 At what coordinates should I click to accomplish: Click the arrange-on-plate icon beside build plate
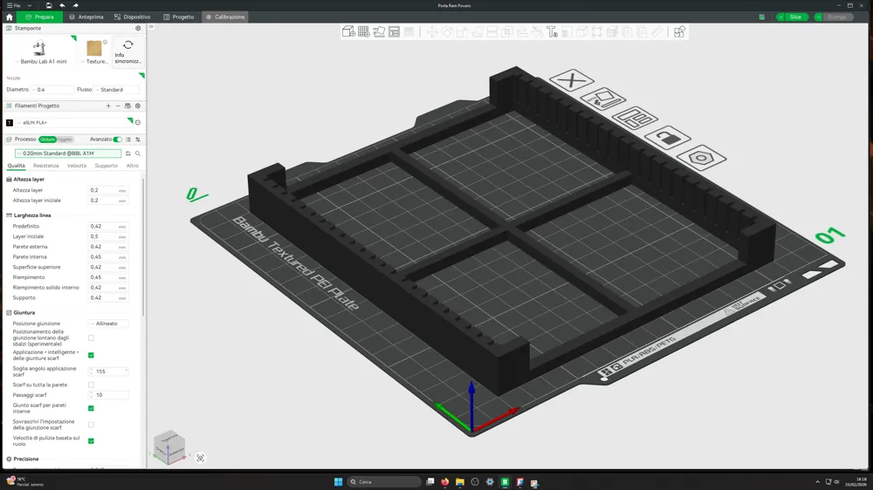click(x=635, y=118)
